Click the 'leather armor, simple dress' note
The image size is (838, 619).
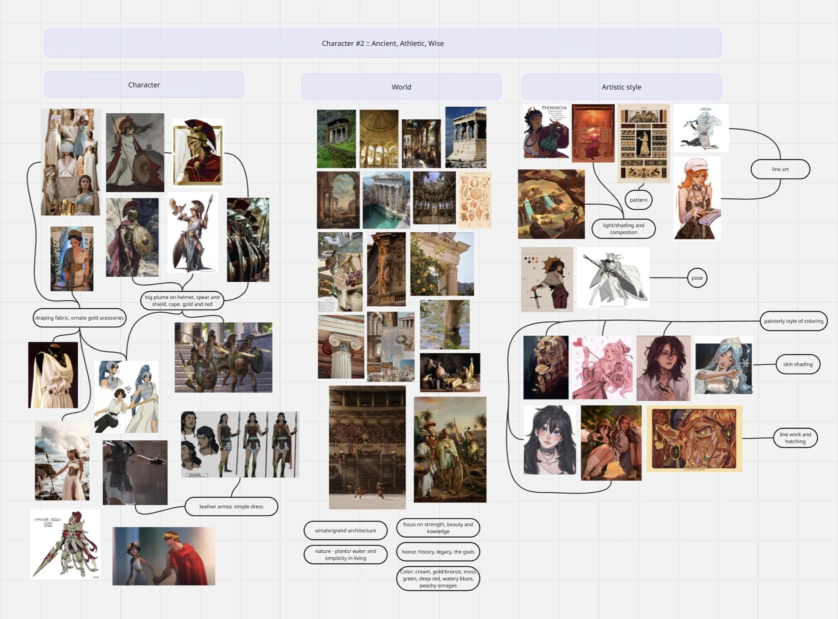(x=231, y=507)
